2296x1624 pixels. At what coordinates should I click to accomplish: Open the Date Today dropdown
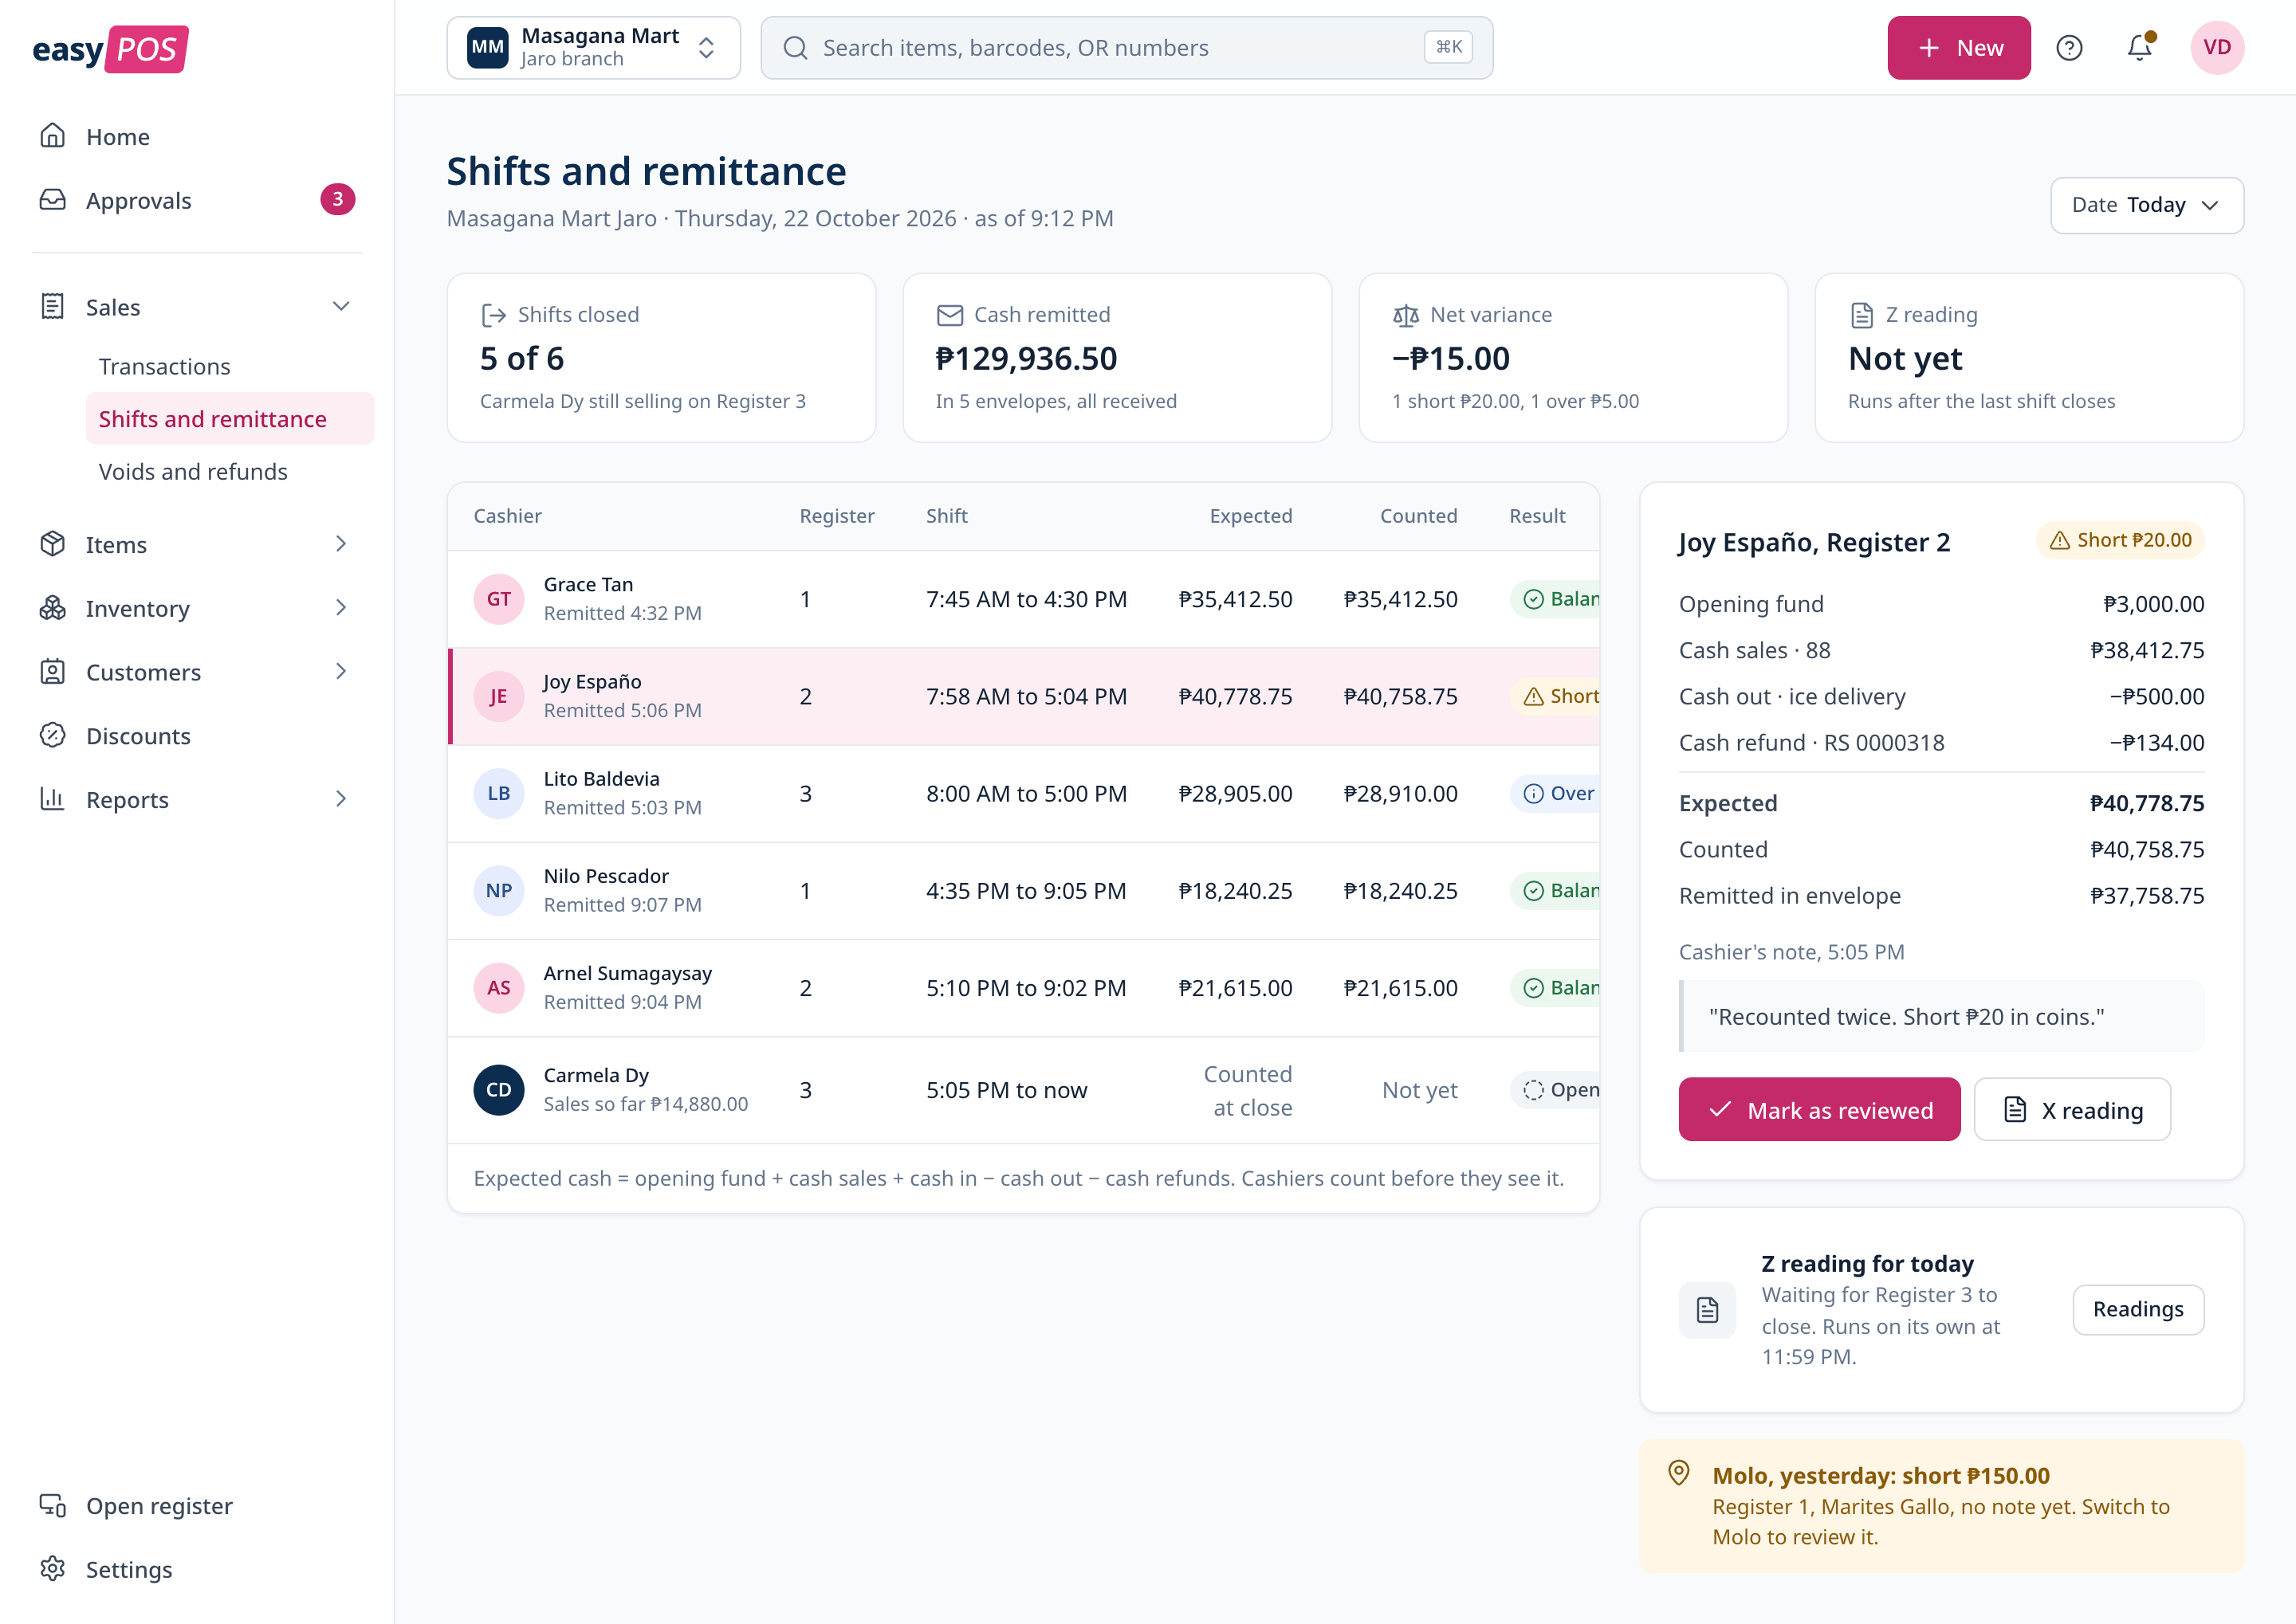pos(2147,205)
